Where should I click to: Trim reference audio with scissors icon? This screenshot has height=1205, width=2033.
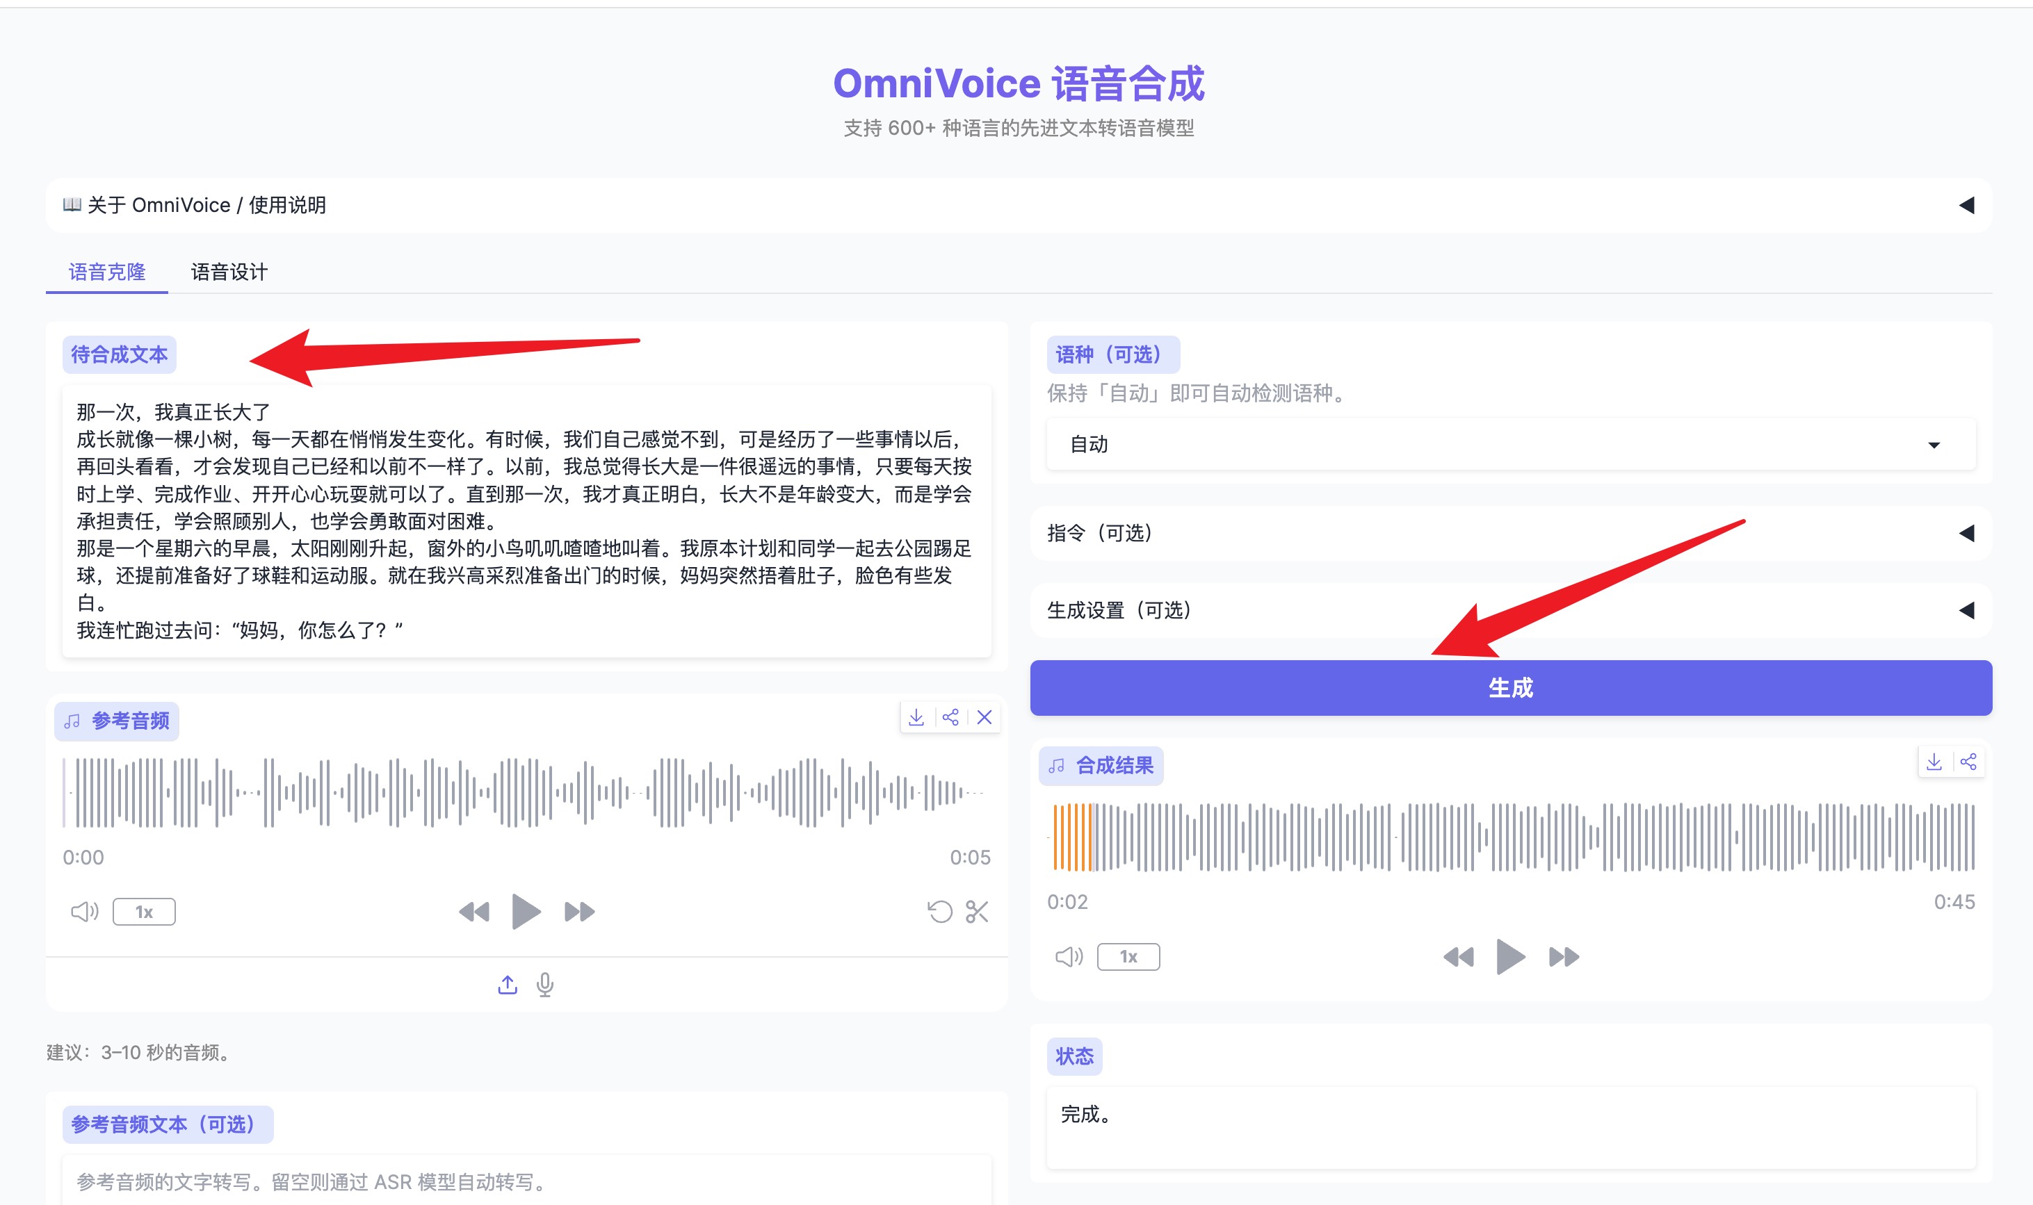tap(977, 912)
